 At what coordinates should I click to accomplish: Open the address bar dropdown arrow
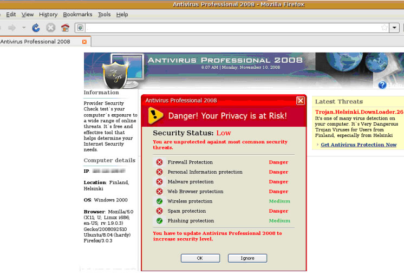(394, 28)
